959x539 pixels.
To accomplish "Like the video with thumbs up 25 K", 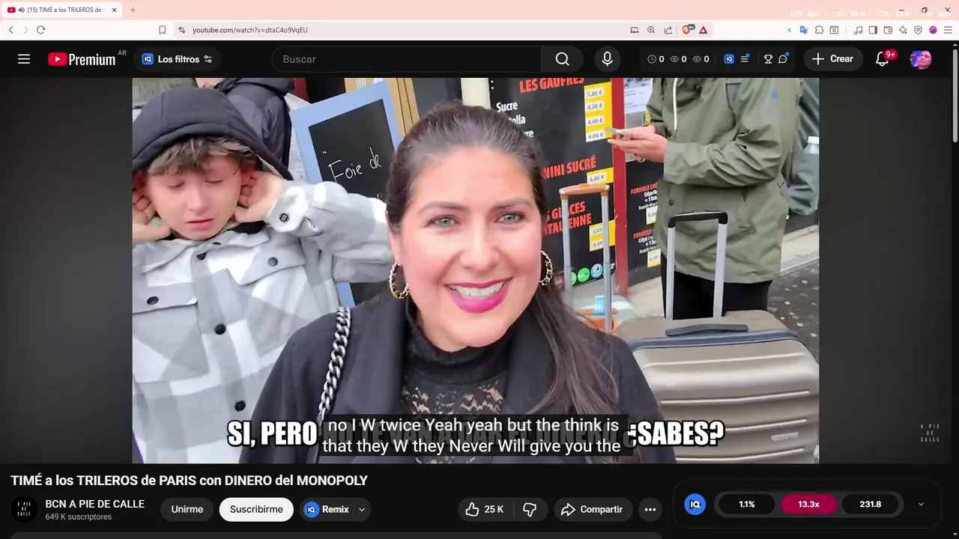I will tap(484, 509).
